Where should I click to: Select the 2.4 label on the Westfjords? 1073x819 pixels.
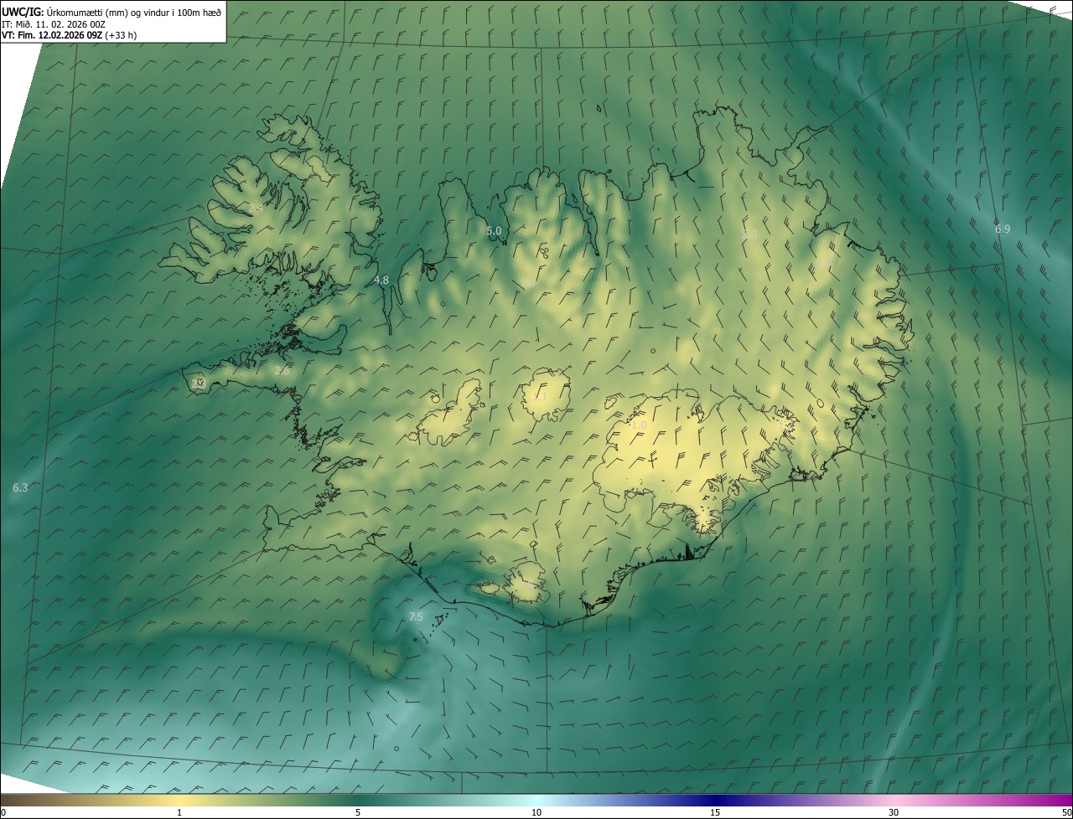click(x=256, y=208)
